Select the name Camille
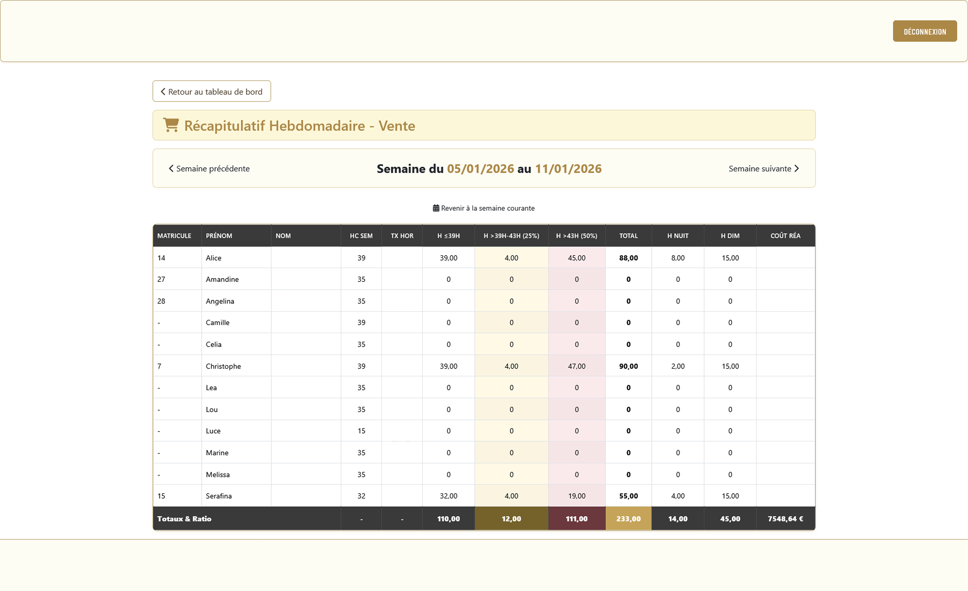968x591 pixels. (x=217, y=322)
